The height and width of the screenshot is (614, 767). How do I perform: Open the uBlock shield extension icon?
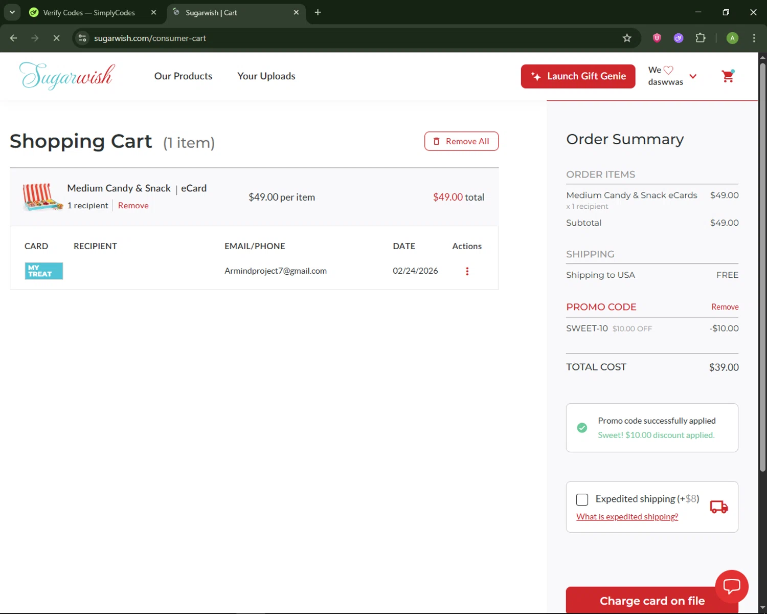[x=657, y=38]
